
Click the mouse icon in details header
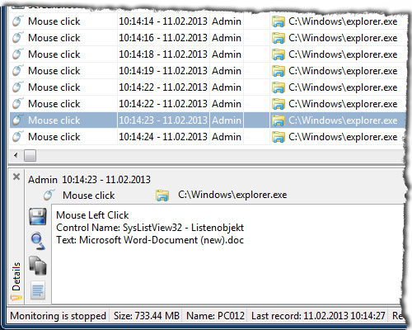pos(49,195)
